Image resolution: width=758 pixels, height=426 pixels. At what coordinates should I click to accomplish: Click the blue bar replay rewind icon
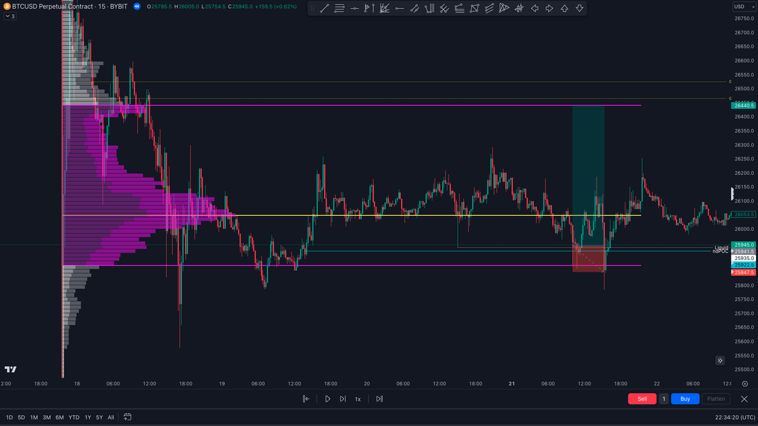(x=136, y=6)
